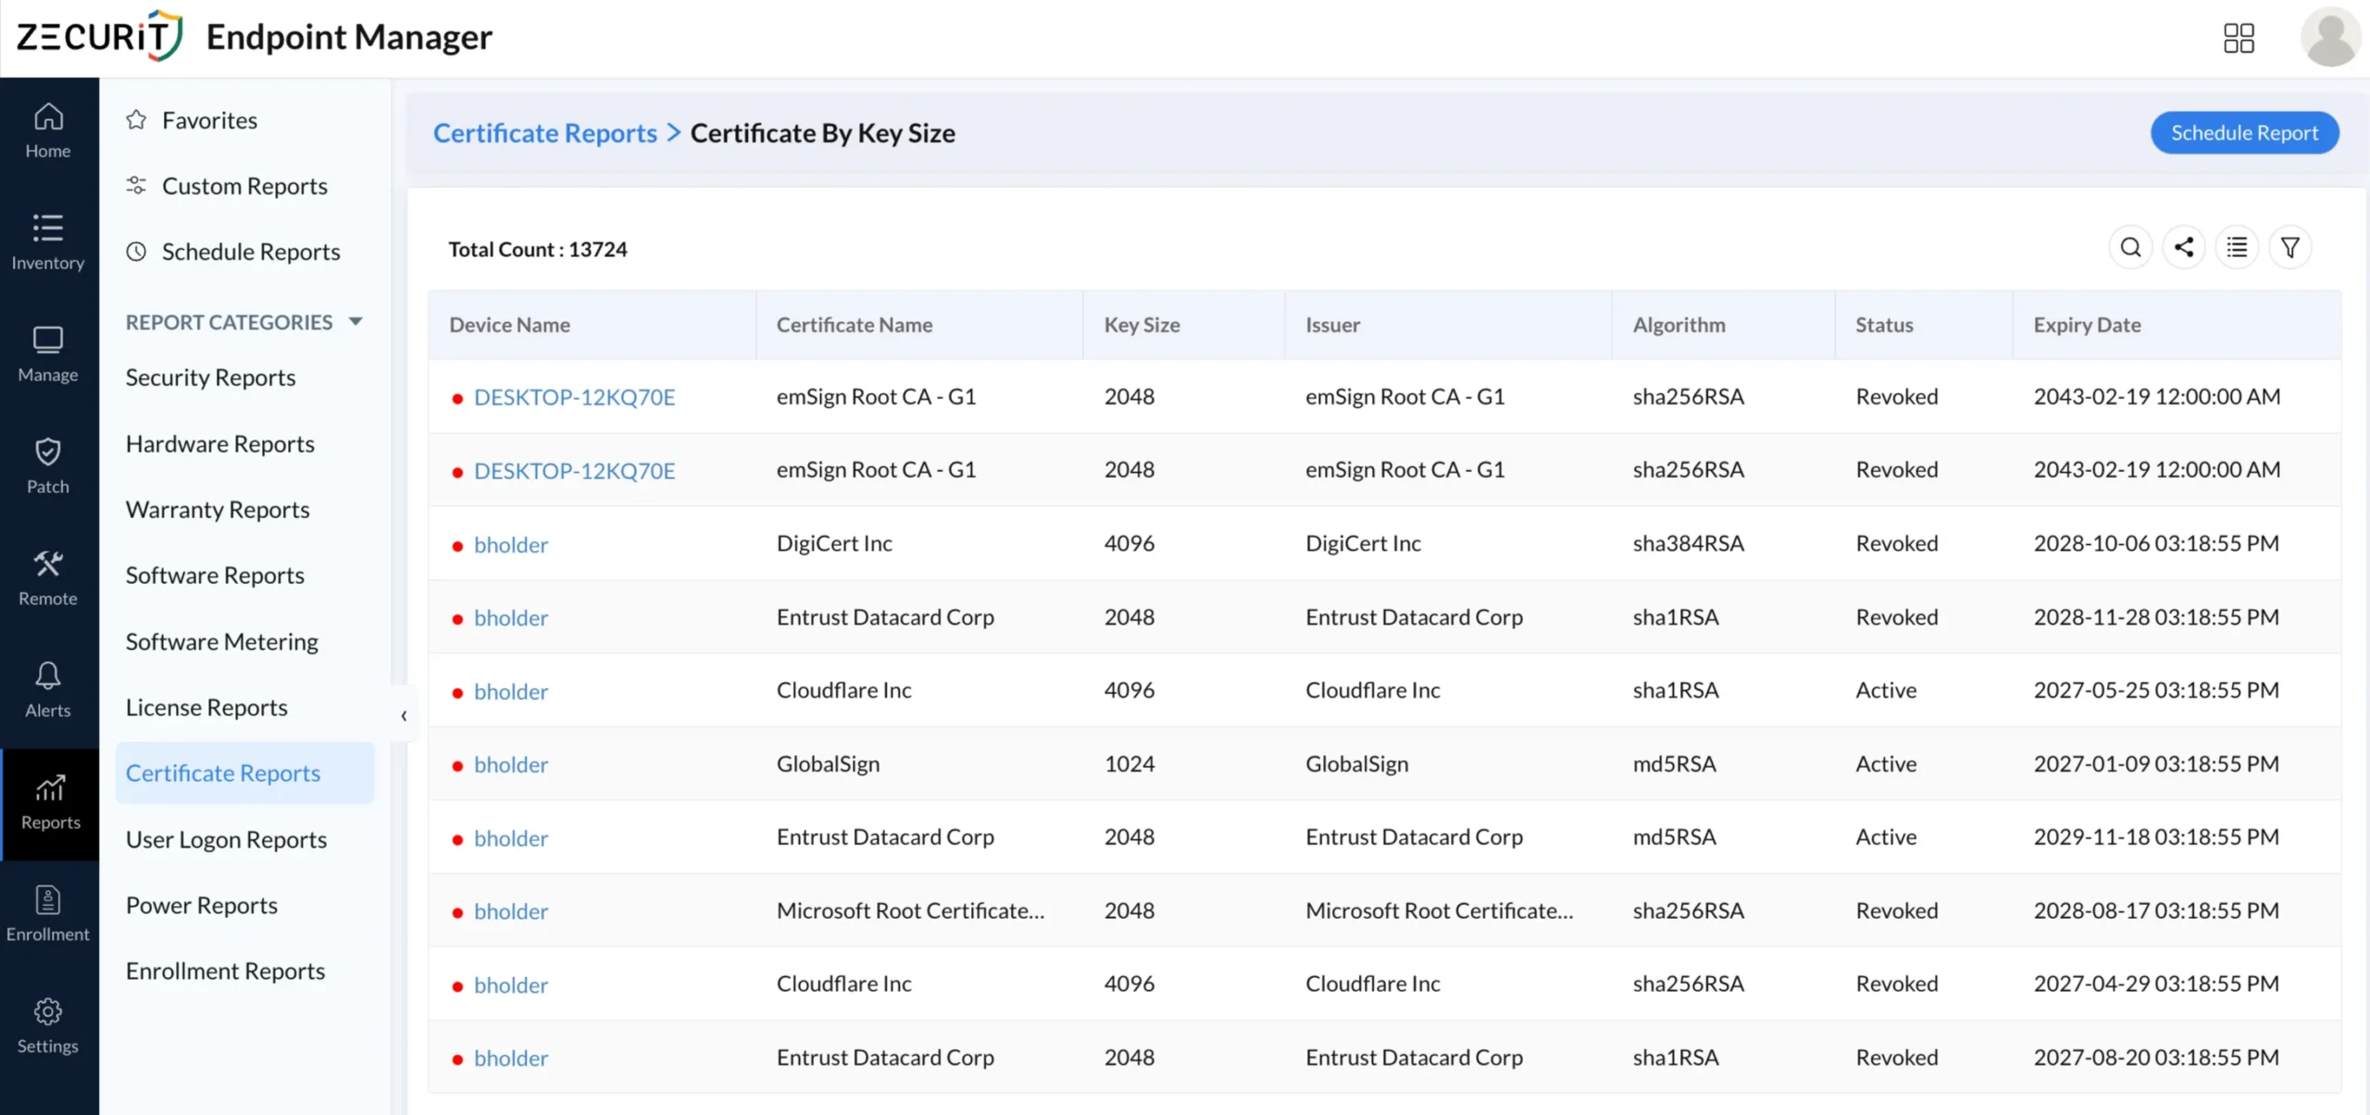Image resolution: width=2370 pixels, height=1115 pixels.
Task: Click the search icon above table
Action: tap(2130, 247)
